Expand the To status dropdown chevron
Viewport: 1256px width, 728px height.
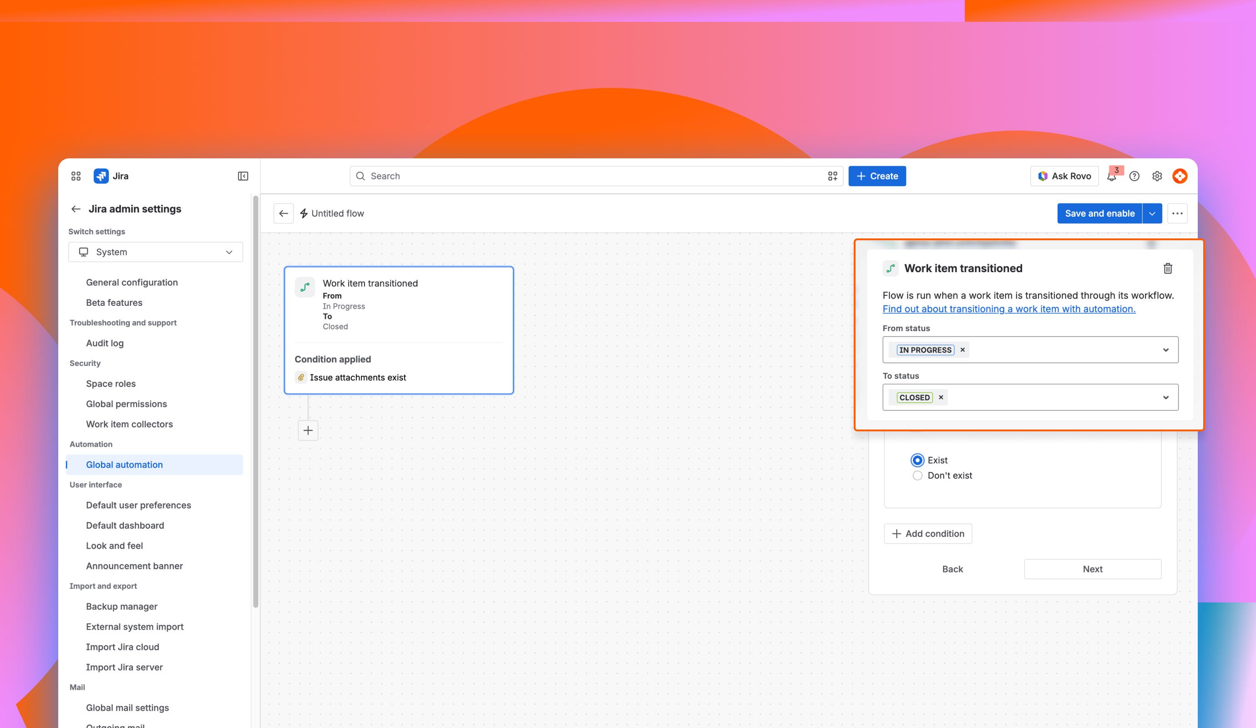[x=1166, y=397]
